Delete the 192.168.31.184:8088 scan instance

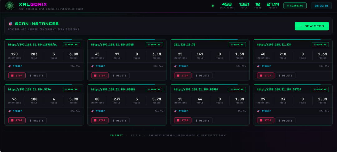pos(120,121)
